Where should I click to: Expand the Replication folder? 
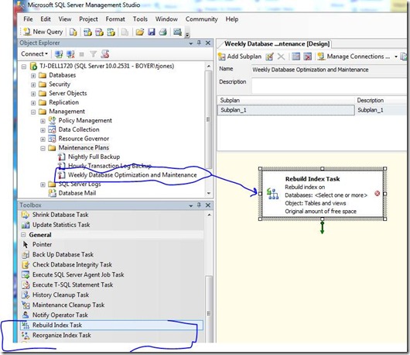(33, 102)
